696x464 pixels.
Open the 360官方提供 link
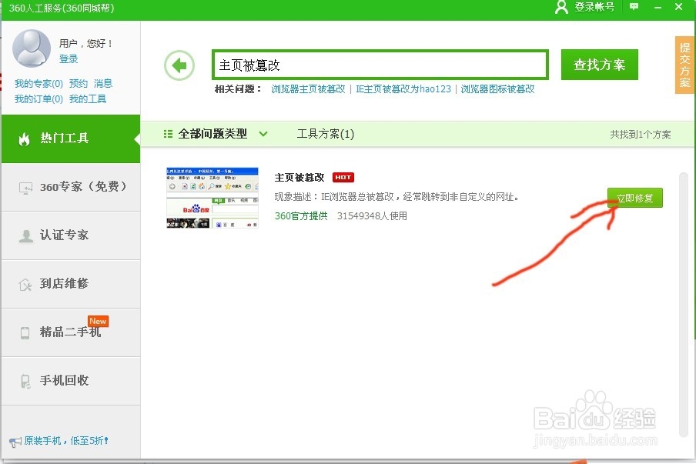point(300,215)
